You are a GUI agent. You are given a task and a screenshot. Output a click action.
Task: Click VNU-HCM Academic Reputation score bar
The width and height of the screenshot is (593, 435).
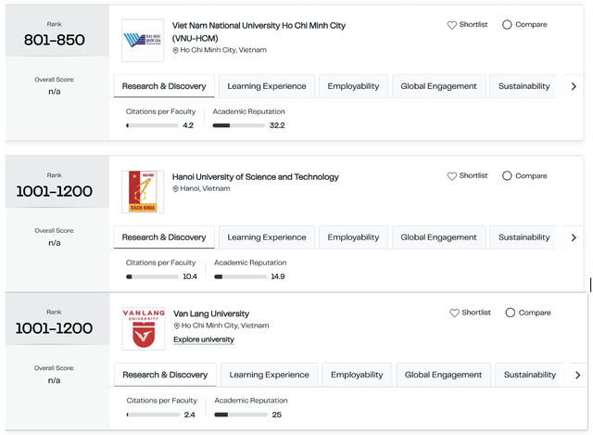click(x=239, y=126)
